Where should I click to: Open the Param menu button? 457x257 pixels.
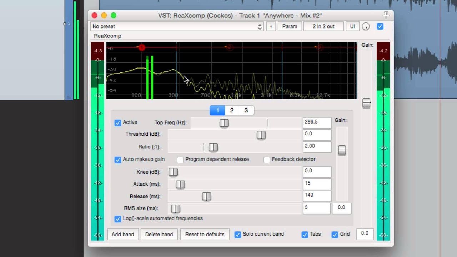290,26
